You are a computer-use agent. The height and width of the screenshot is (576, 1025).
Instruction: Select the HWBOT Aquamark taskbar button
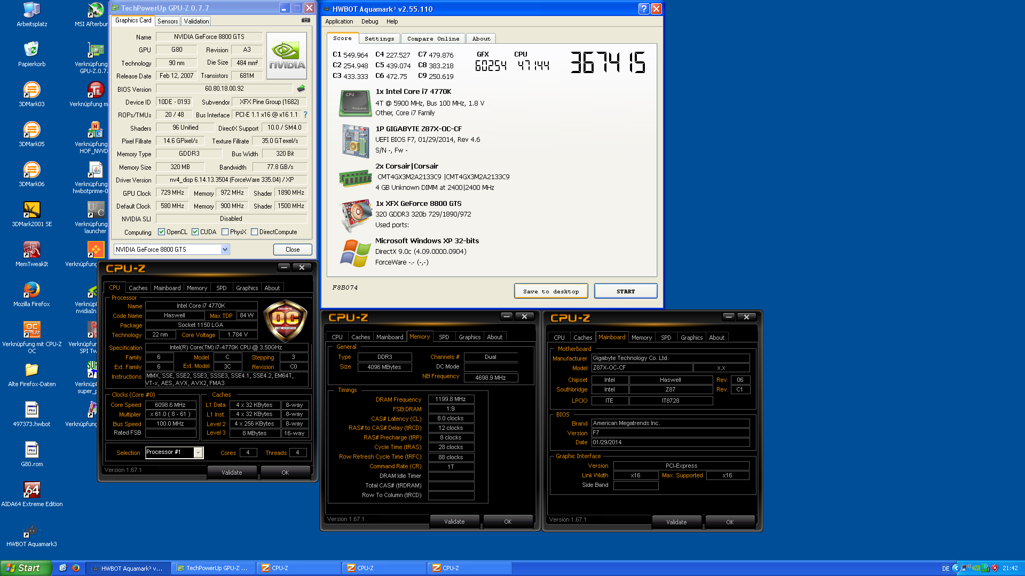129,568
